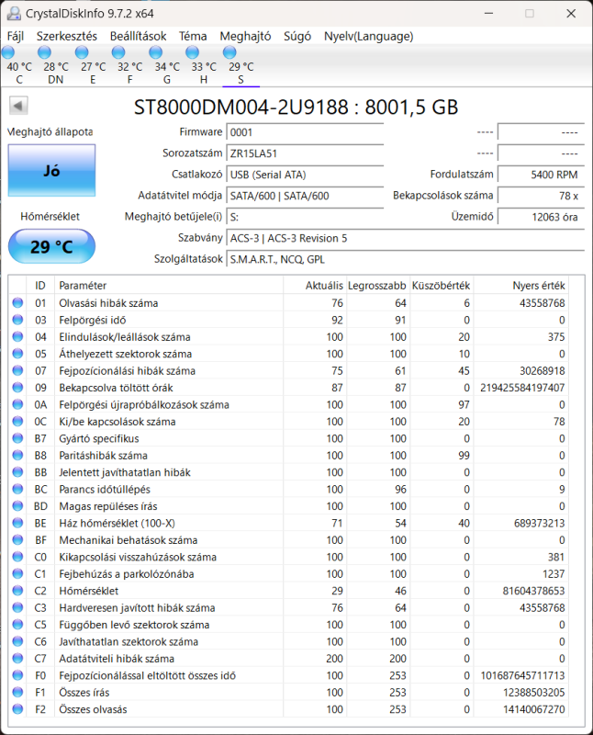Click status dot for Kikapcsolási visszahúzások száma

17,557
